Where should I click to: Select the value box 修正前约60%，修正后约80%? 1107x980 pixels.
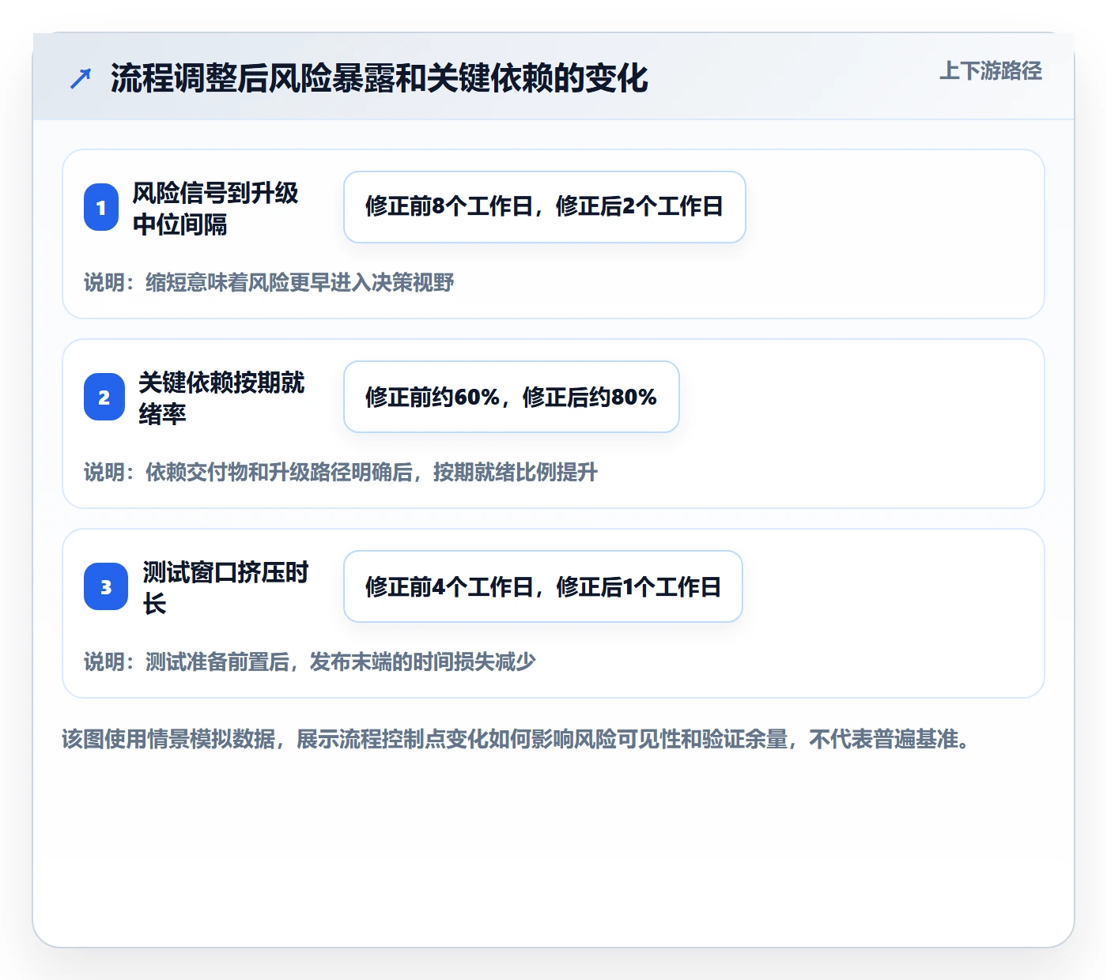click(x=512, y=397)
